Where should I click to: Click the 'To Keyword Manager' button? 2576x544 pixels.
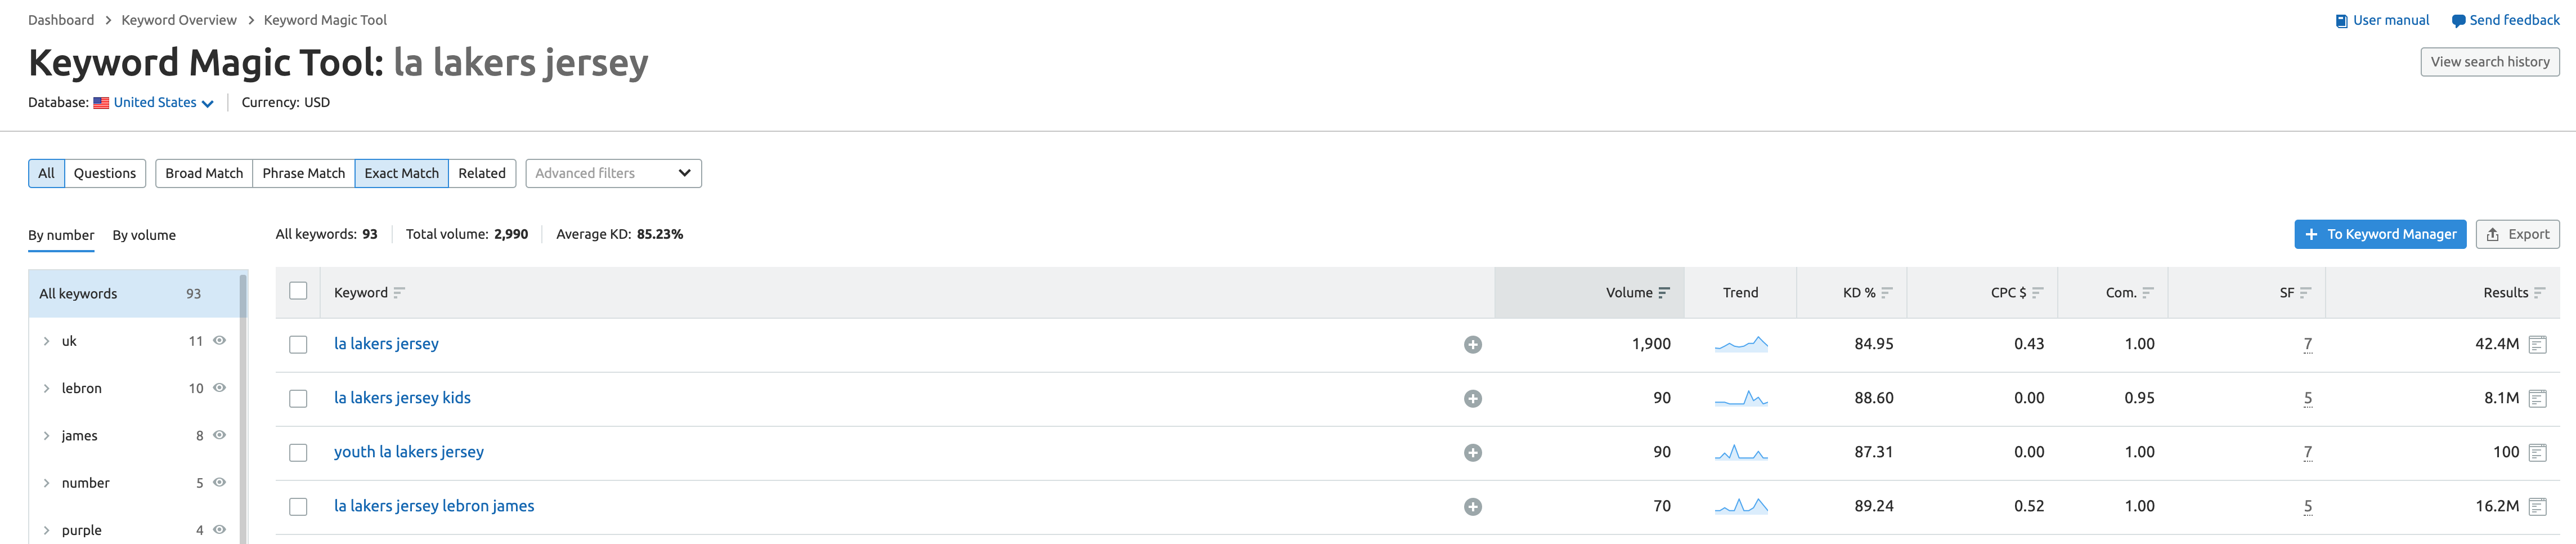tap(2379, 234)
